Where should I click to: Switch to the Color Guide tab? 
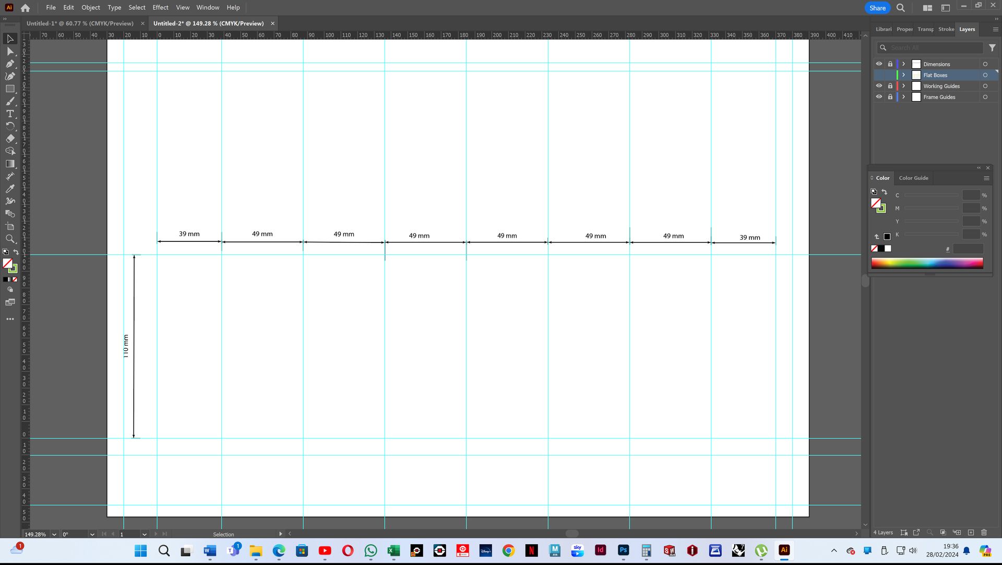(x=913, y=178)
